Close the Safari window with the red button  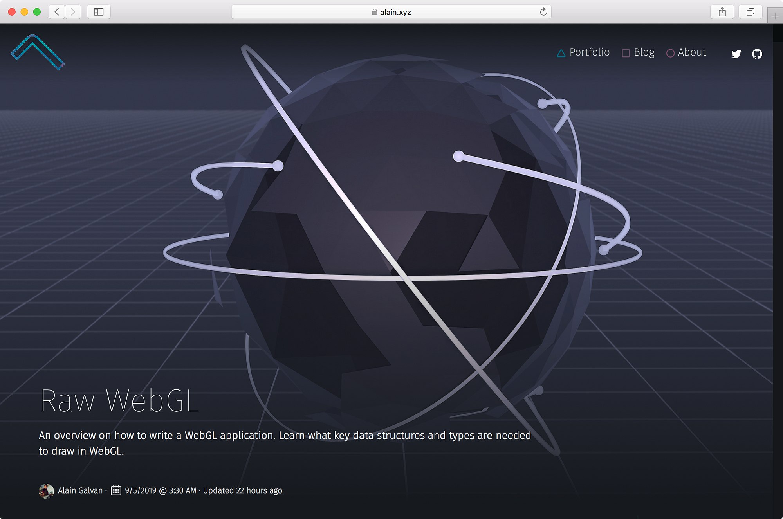[12, 12]
